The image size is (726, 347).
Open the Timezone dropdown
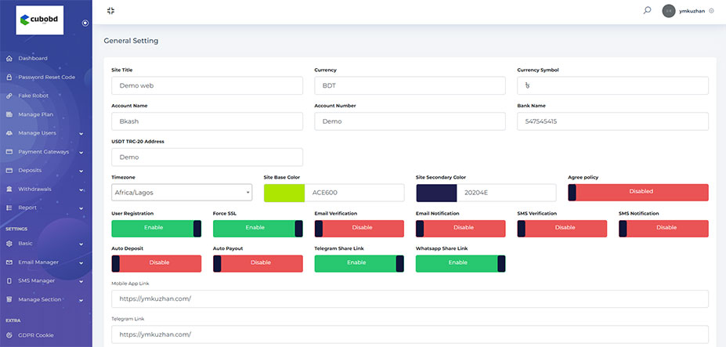pyautogui.click(x=182, y=193)
